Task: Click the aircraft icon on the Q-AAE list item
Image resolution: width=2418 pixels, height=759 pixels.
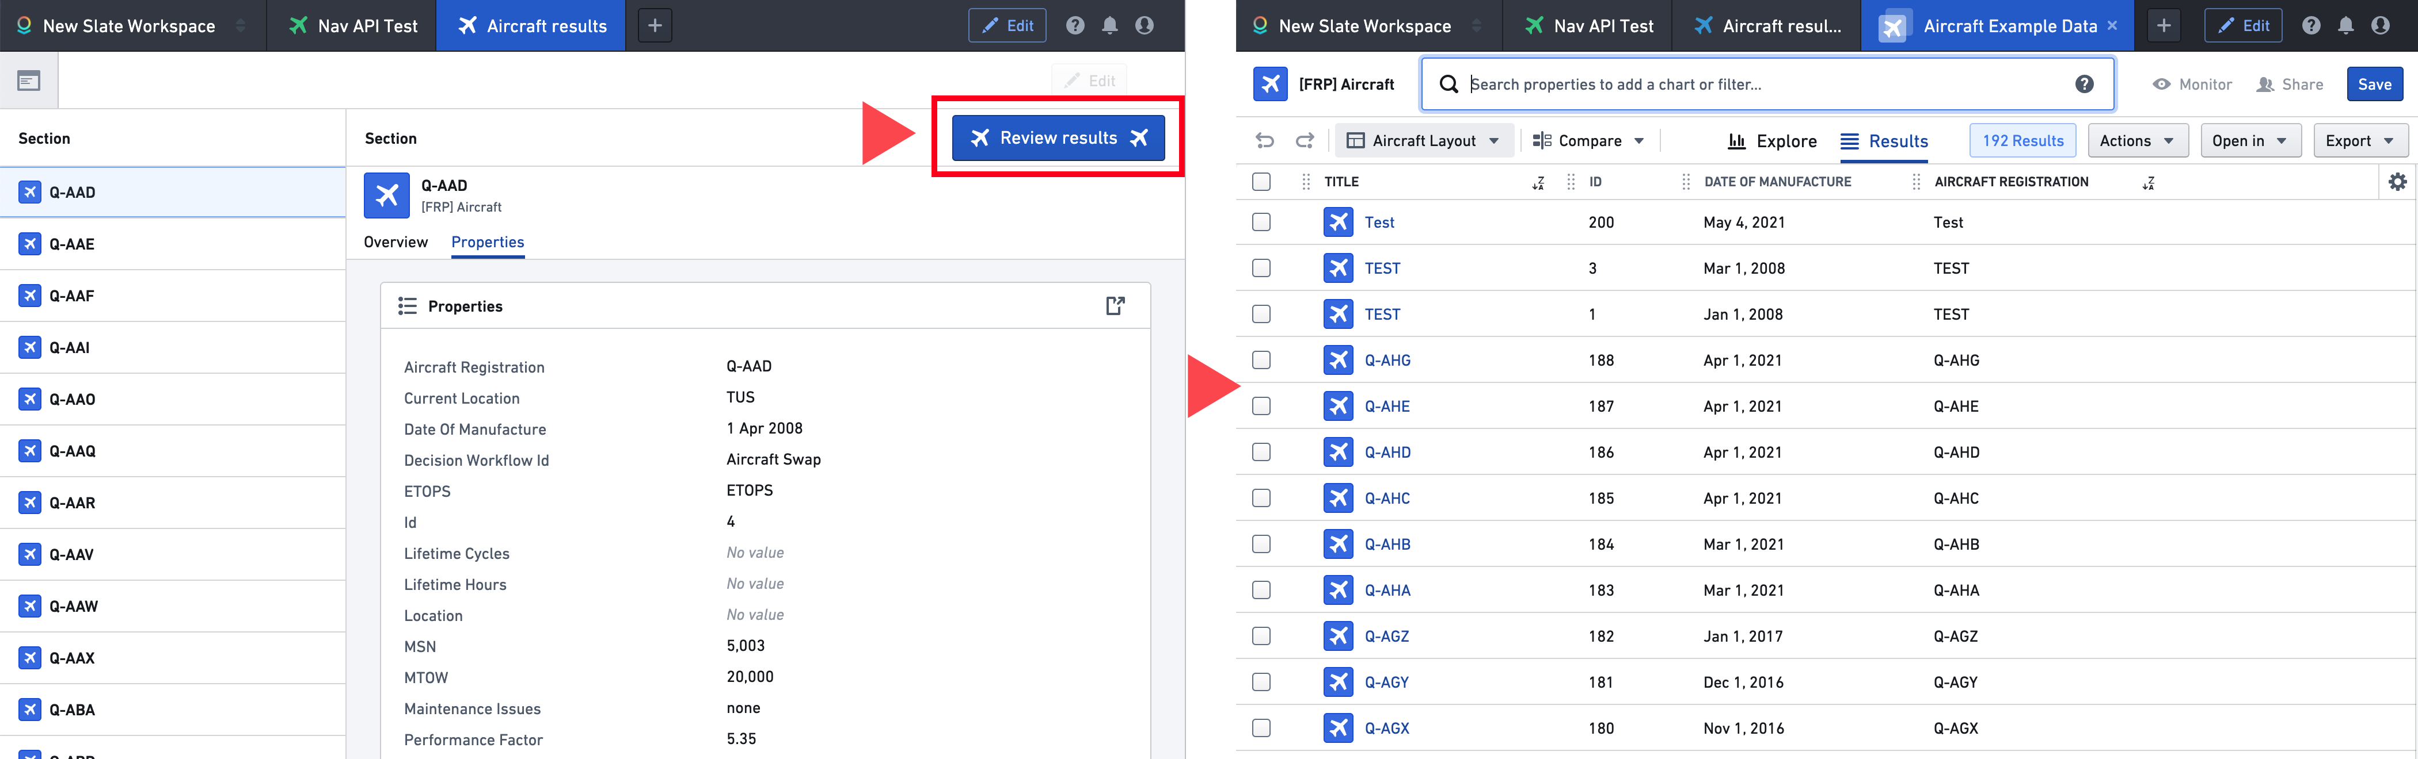Action: [x=30, y=244]
